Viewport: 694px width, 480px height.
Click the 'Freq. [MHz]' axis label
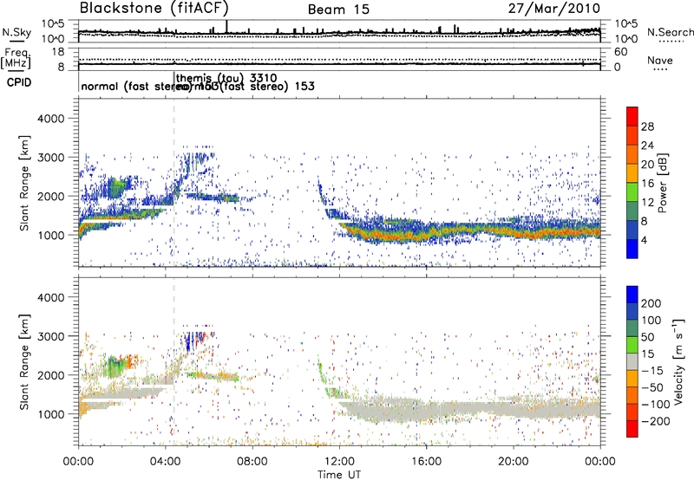coord(16,59)
